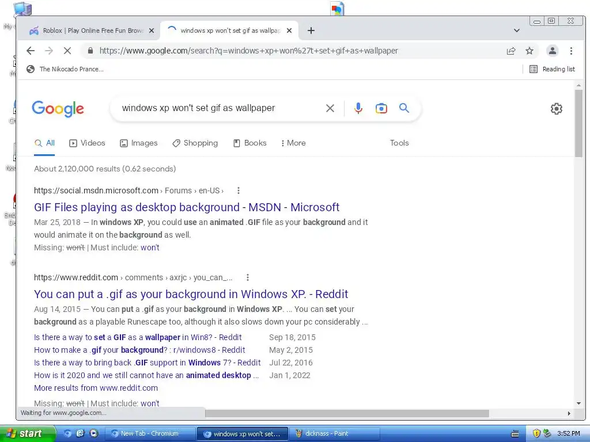This screenshot has width=590, height=442.
Task: Open the profile avatar icon
Action: [x=552, y=51]
